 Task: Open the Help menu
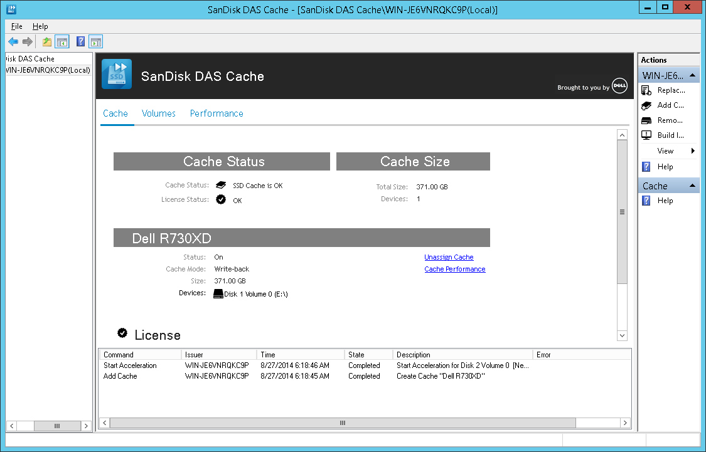pyautogui.click(x=40, y=26)
